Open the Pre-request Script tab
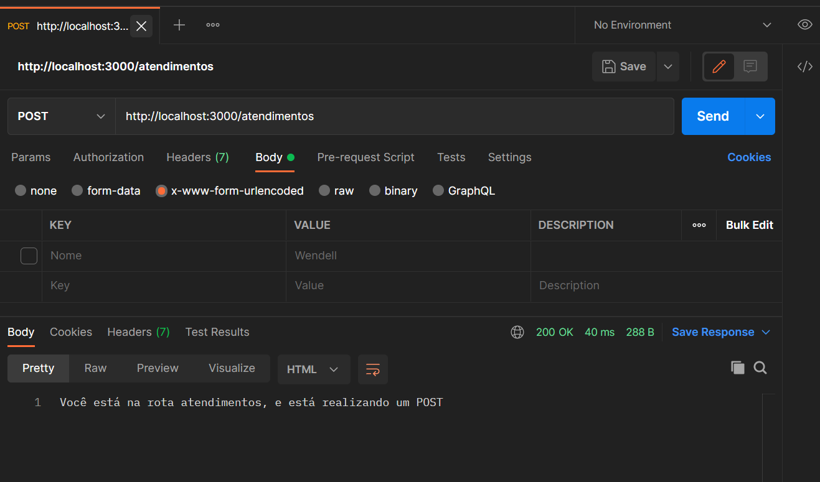 tap(365, 157)
